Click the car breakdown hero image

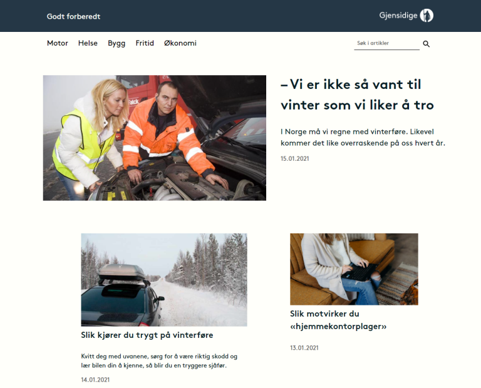tap(155, 138)
